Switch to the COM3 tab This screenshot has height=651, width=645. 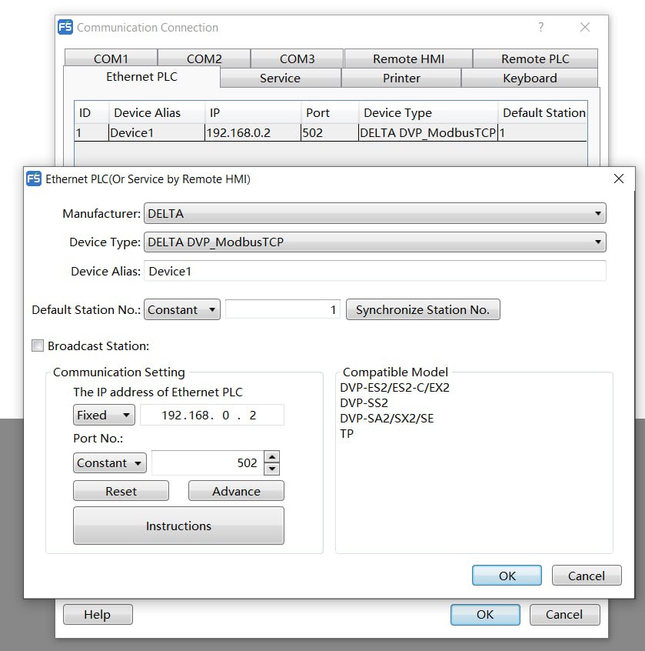(x=297, y=58)
